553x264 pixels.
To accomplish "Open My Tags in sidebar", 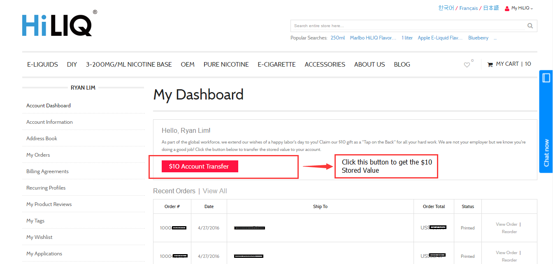I will 35,221.
